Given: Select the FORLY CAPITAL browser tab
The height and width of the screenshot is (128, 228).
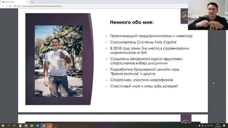Looking at the screenshot, I should click(x=15, y=2).
